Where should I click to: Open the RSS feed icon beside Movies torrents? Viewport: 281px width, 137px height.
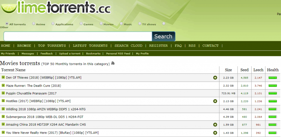click(113, 63)
